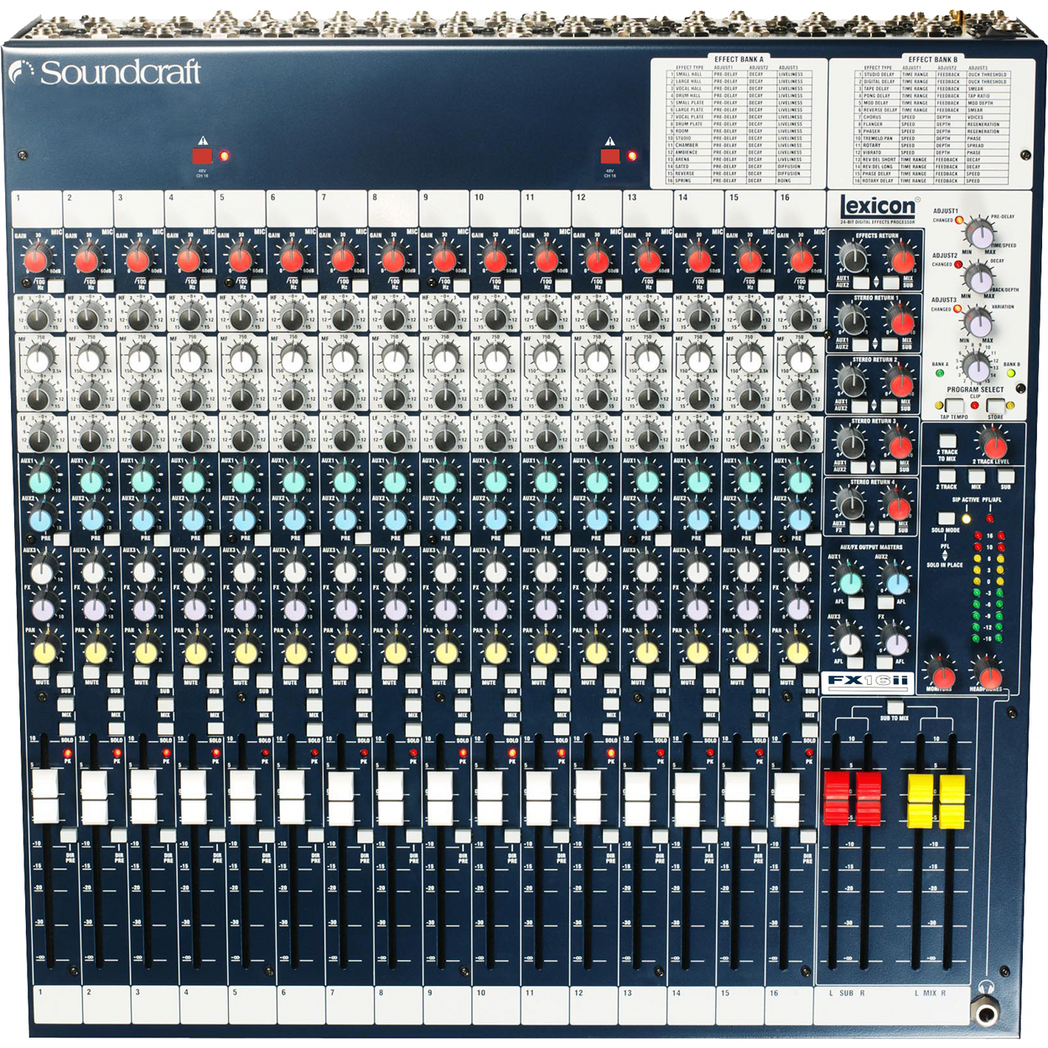1048x1048 pixels.
Task: Click the green BANK A indicator LED
Action: [940, 373]
